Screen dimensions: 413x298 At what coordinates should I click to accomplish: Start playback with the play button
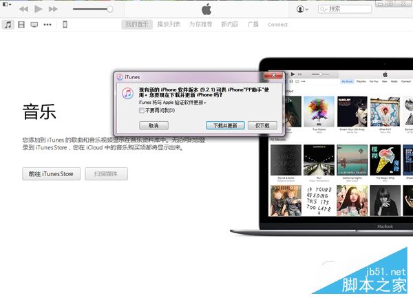click(39, 9)
